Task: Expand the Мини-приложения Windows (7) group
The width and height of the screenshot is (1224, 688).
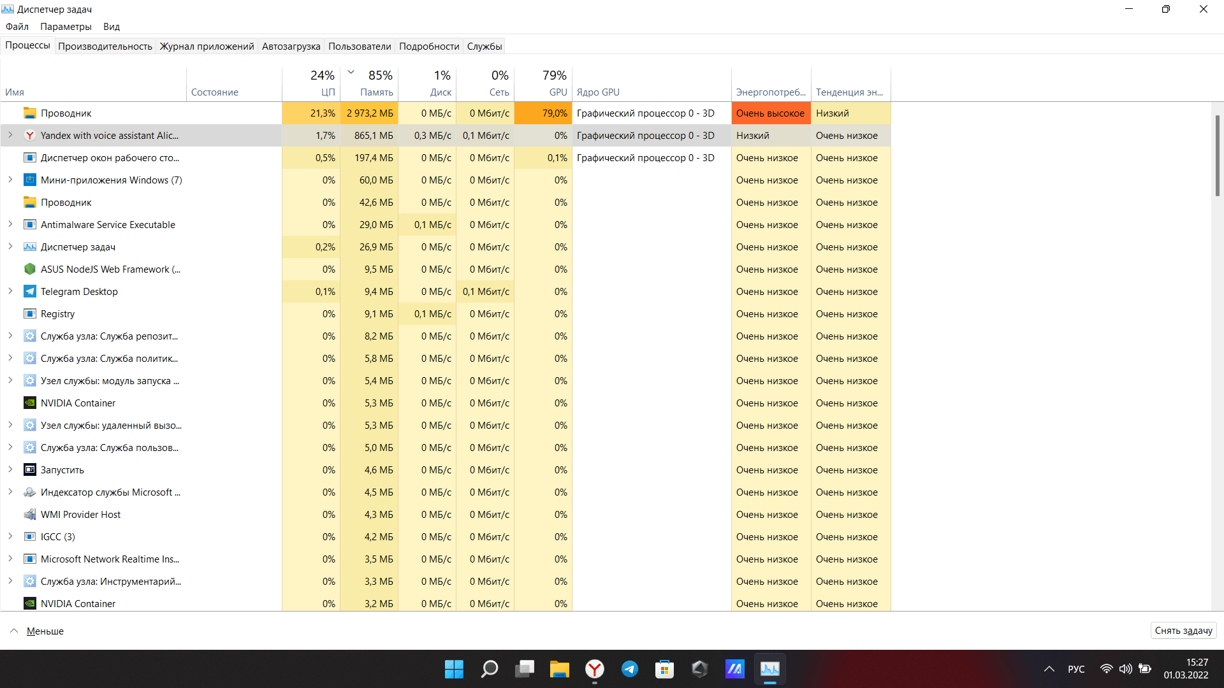Action: (x=10, y=180)
